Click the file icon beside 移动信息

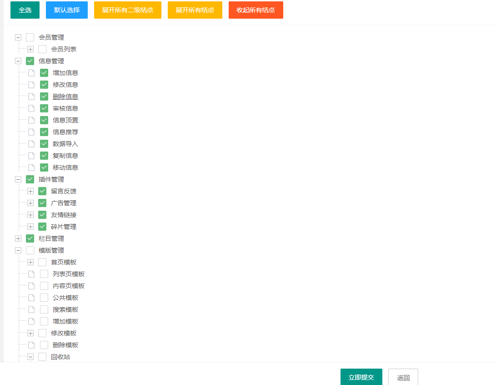tap(31, 167)
